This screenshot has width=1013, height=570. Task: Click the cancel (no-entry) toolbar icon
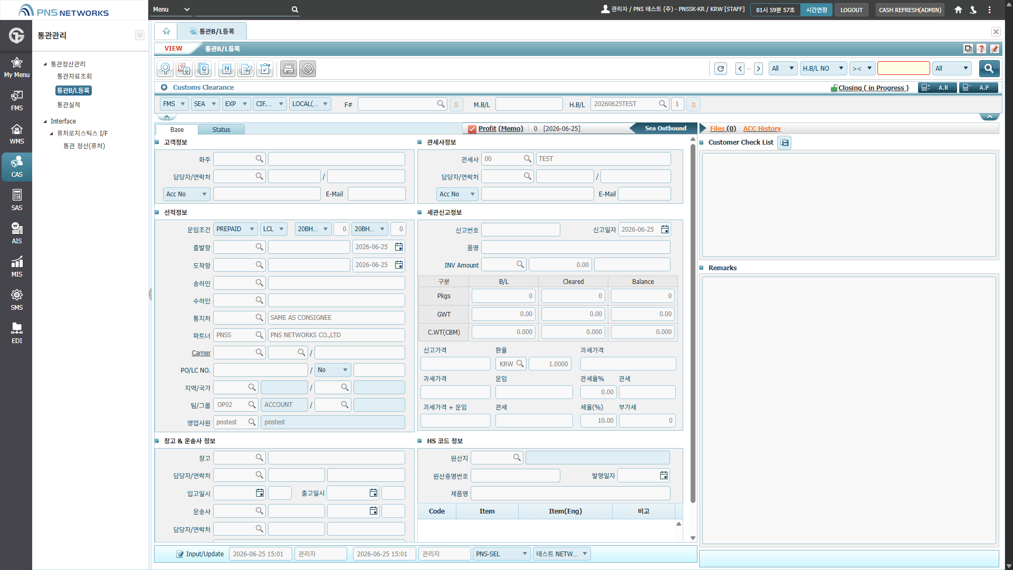[x=308, y=69]
